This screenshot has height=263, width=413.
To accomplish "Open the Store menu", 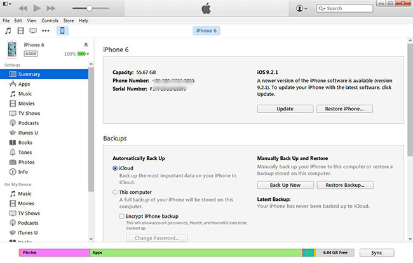I will 69,20.
